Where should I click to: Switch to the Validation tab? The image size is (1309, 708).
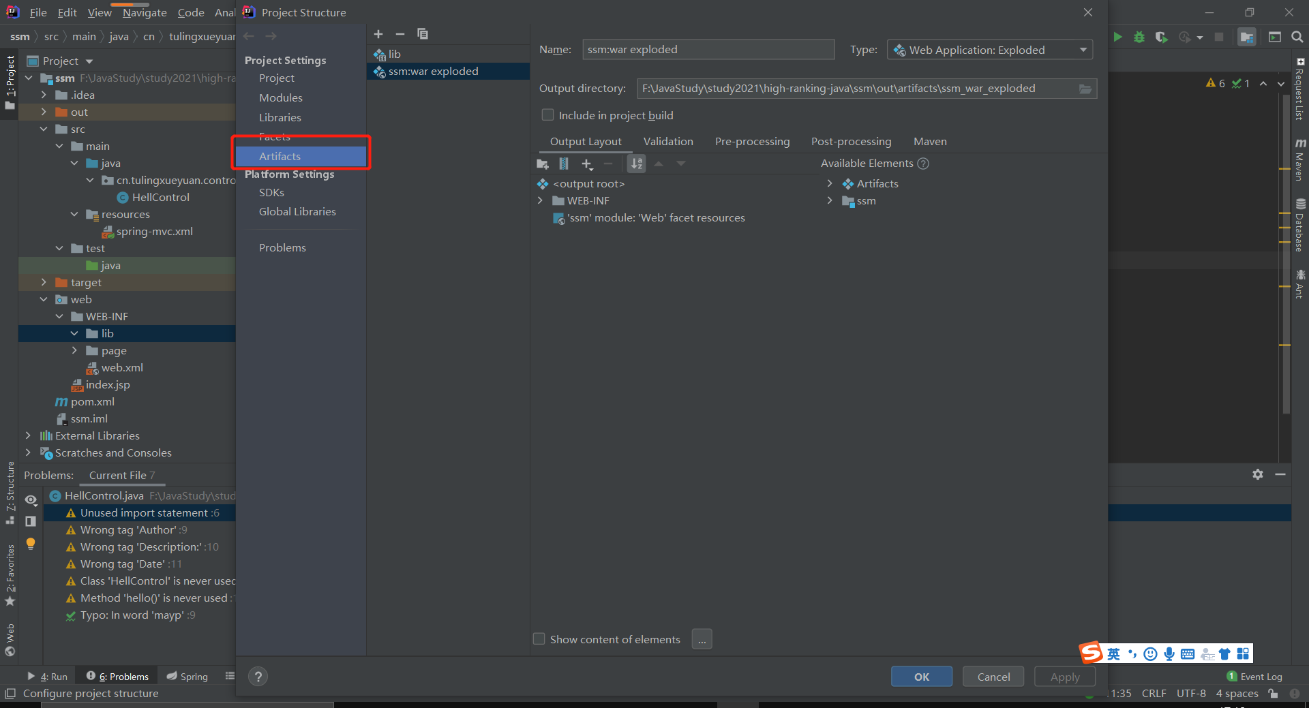[668, 141]
